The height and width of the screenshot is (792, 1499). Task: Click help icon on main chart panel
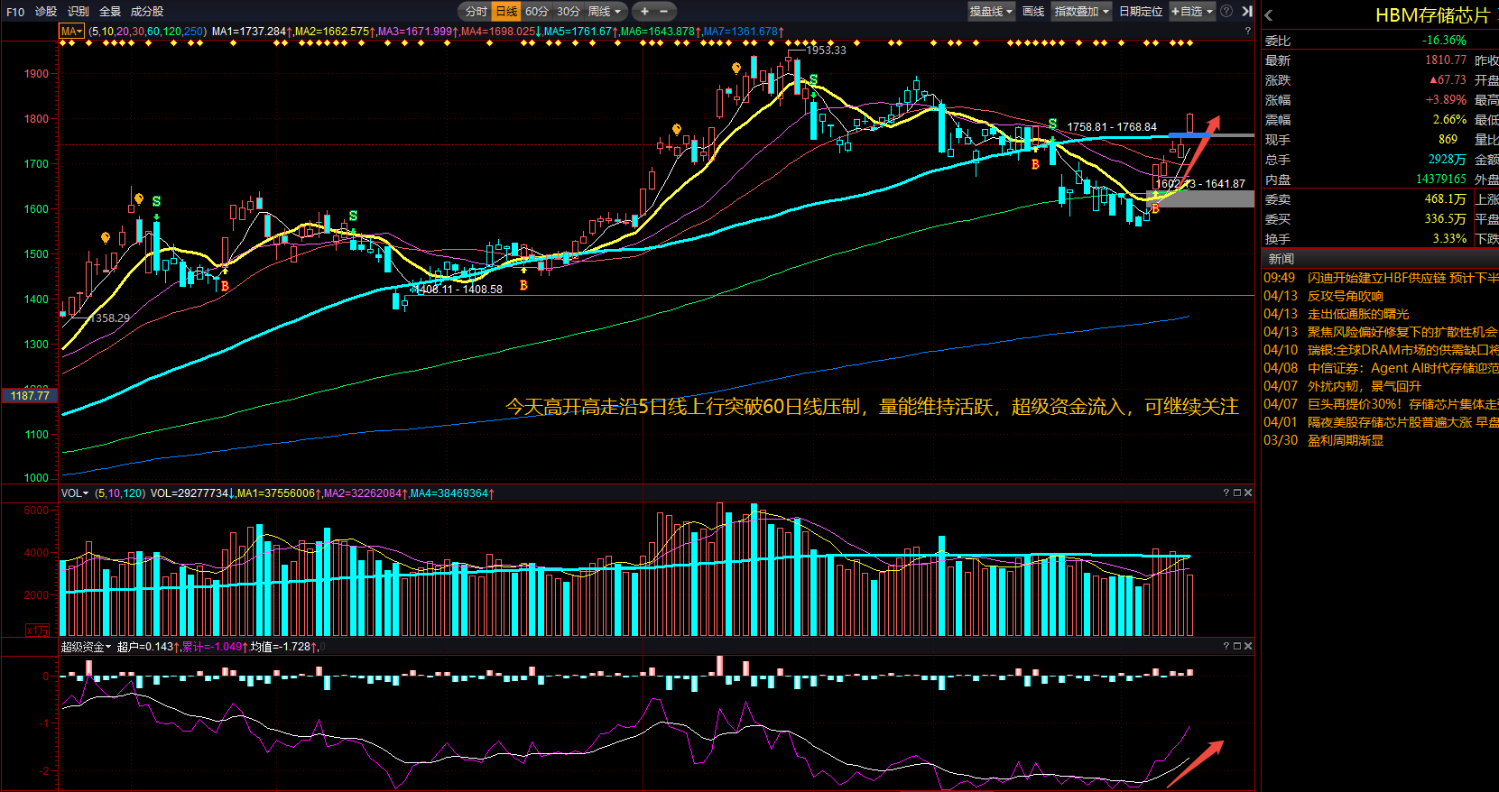1248,31
